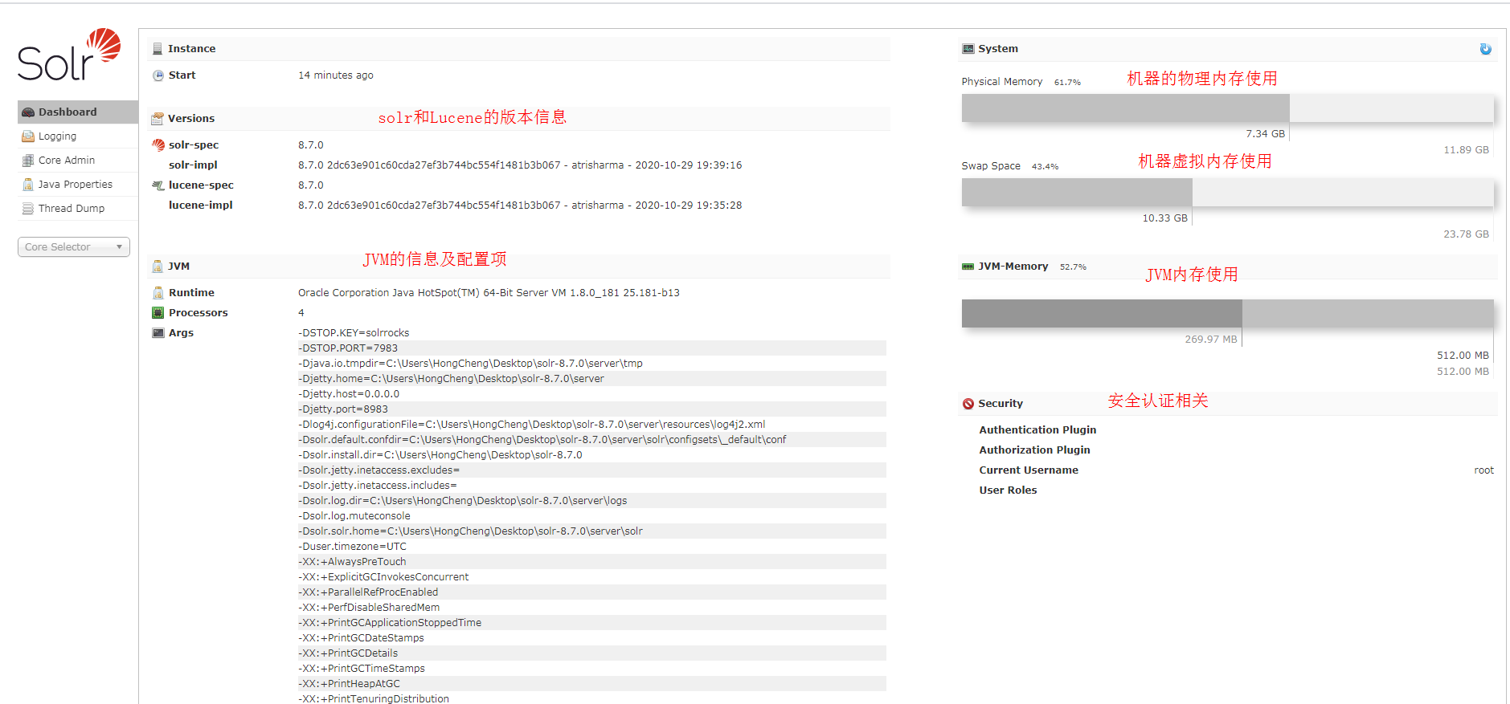Click the User Roles label
This screenshot has height=704, width=1510.
tap(1008, 490)
